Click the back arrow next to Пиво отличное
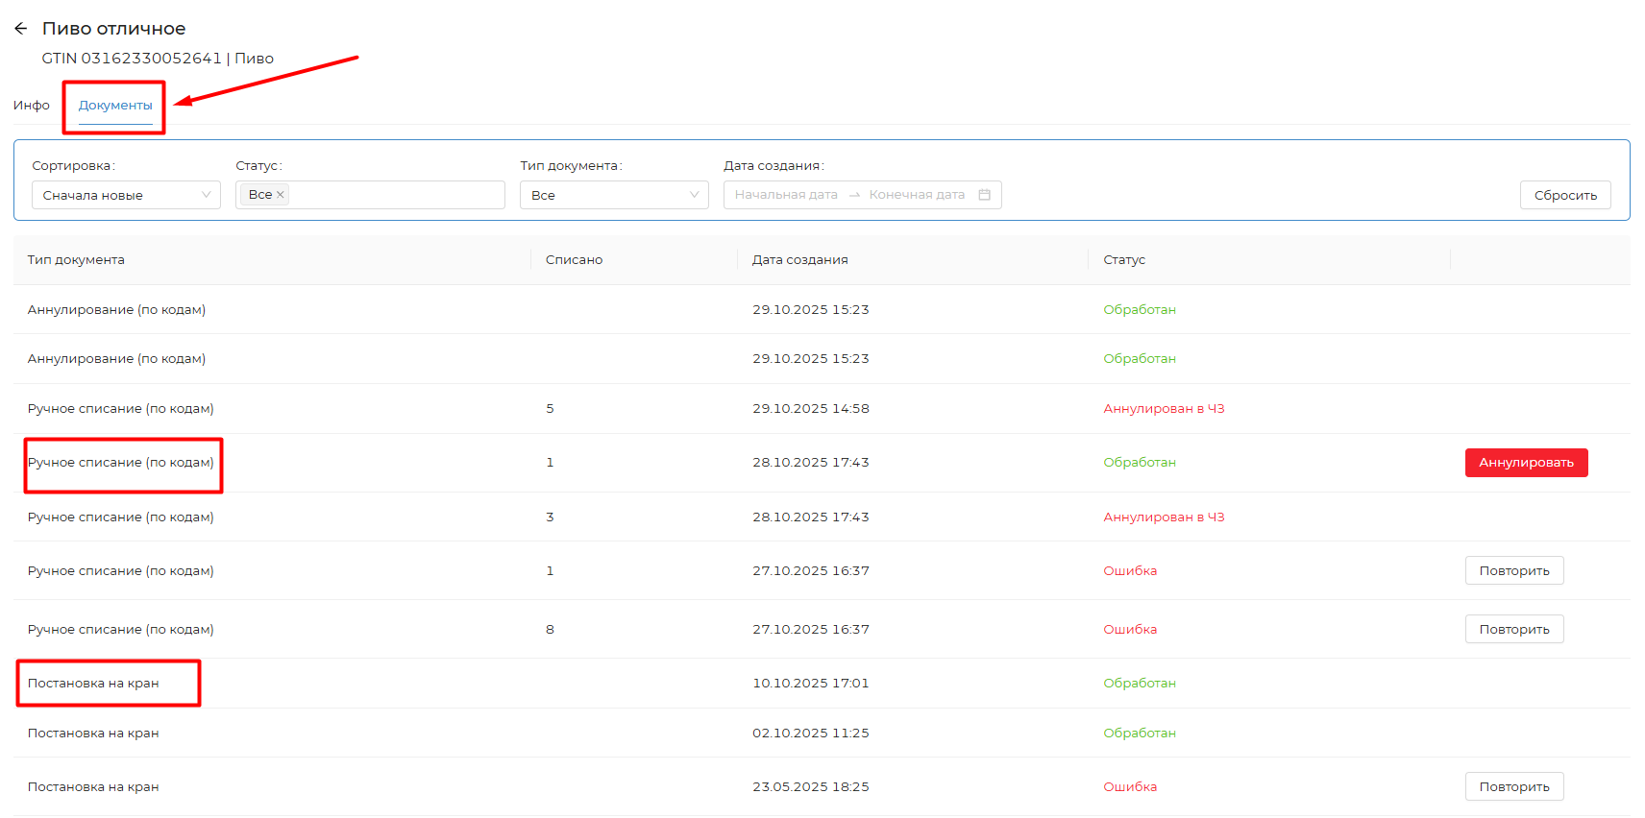This screenshot has height=818, width=1645. point(20,29)
